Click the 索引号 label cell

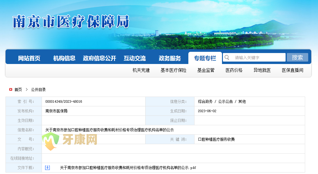[x=24, y=101]
